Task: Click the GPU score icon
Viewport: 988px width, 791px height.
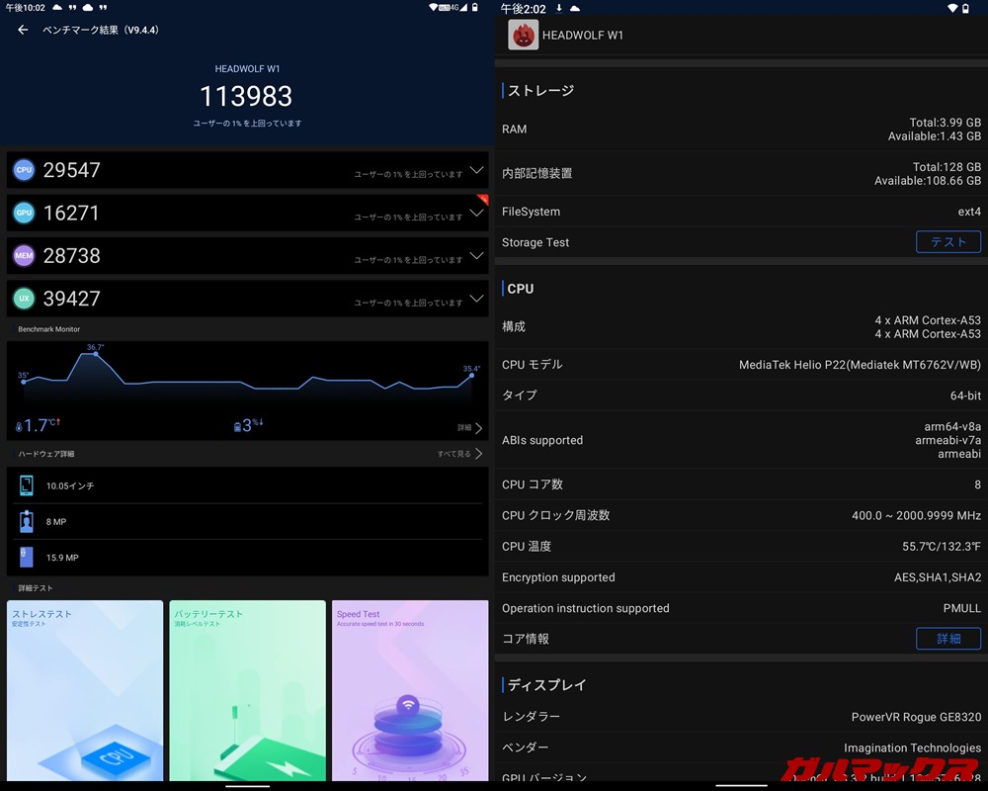Action: click(24, 213)
